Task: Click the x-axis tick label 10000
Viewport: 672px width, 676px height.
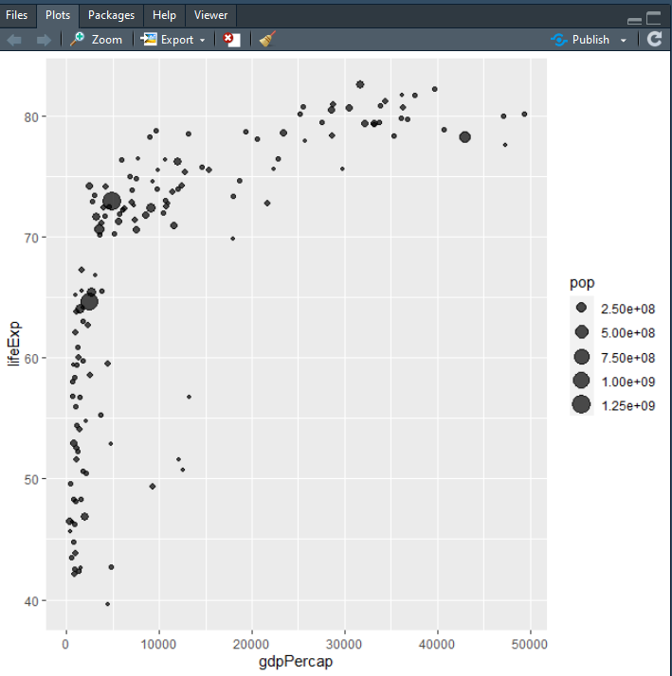Action: [x=158, y=645]
